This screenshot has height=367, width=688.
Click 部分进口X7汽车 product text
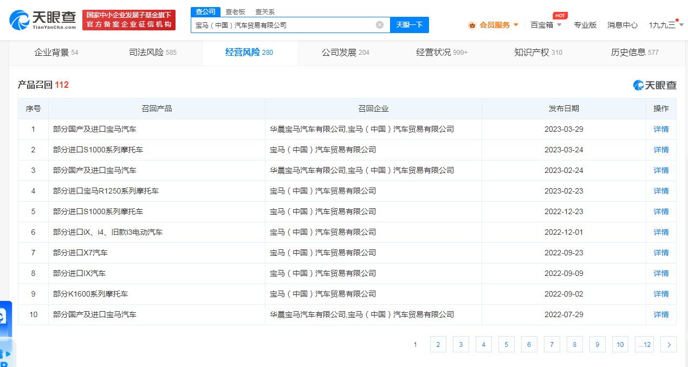(x=80, y=253)
